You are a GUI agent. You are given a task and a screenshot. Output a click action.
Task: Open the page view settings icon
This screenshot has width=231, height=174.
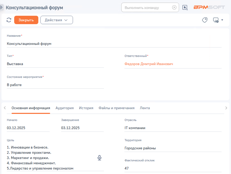(x=216, y=20)
